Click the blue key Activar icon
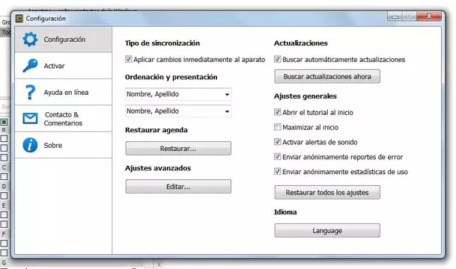 click(30, 66)
